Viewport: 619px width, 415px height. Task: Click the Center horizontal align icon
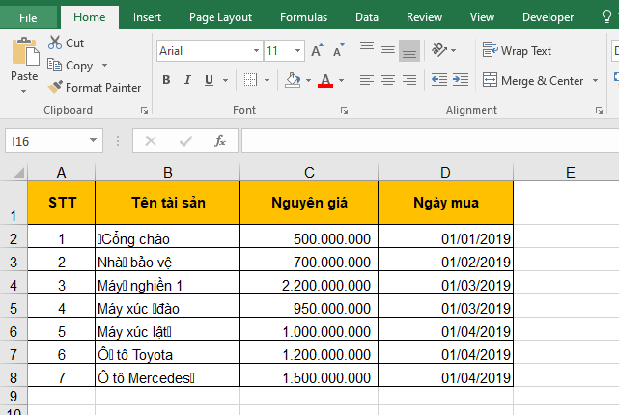pyautogui.click(x=387, y=80)
